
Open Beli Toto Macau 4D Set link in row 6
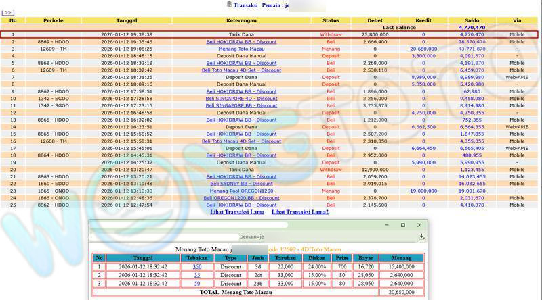coord(241,70)
